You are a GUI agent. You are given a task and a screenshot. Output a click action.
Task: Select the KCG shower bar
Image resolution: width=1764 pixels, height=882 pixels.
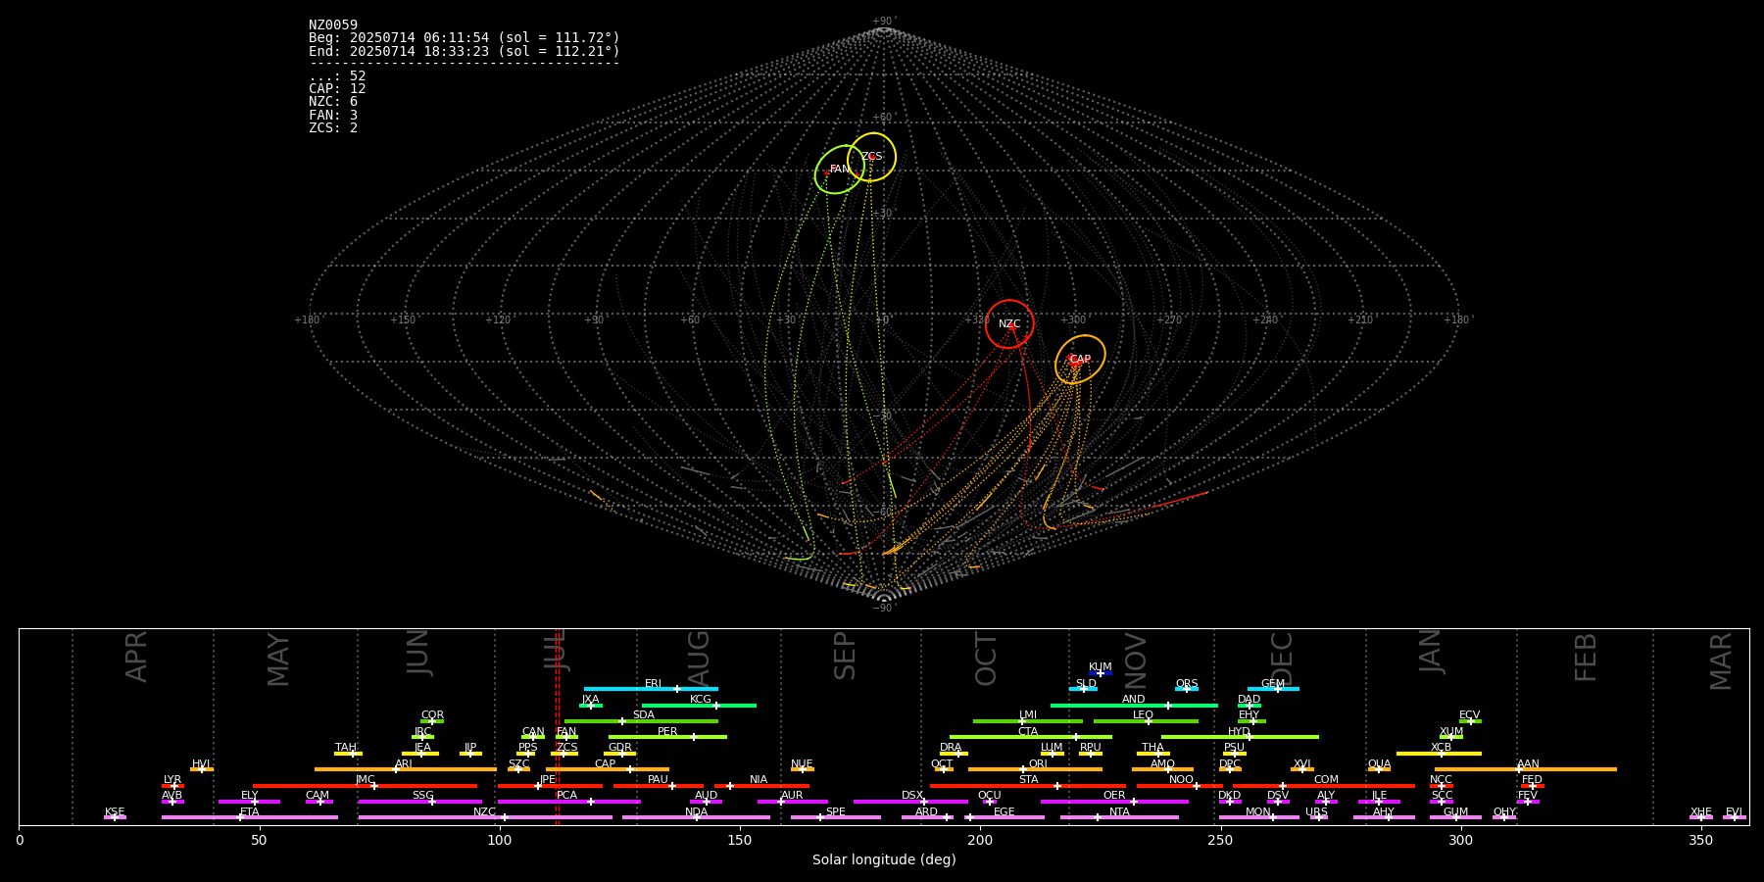point(699,705)
